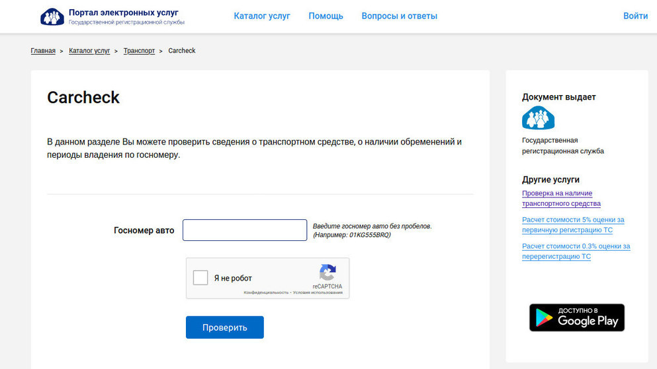The width and height of the screenshot is (657, 369).
Task: Click the reCAPTCHA logo icon
Action: [x=328, y=273]
